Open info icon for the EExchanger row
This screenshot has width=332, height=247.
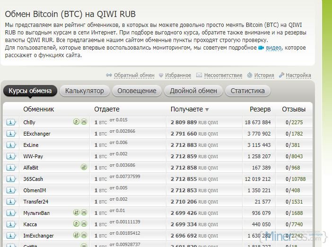click(11, 134)
